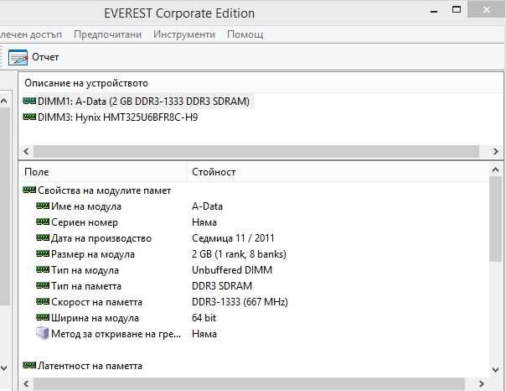Select the DIMM3: Hynix HMT325U6BFR8C-H9 row
Viewport: 506px width, 391px height.
point(111,117)
